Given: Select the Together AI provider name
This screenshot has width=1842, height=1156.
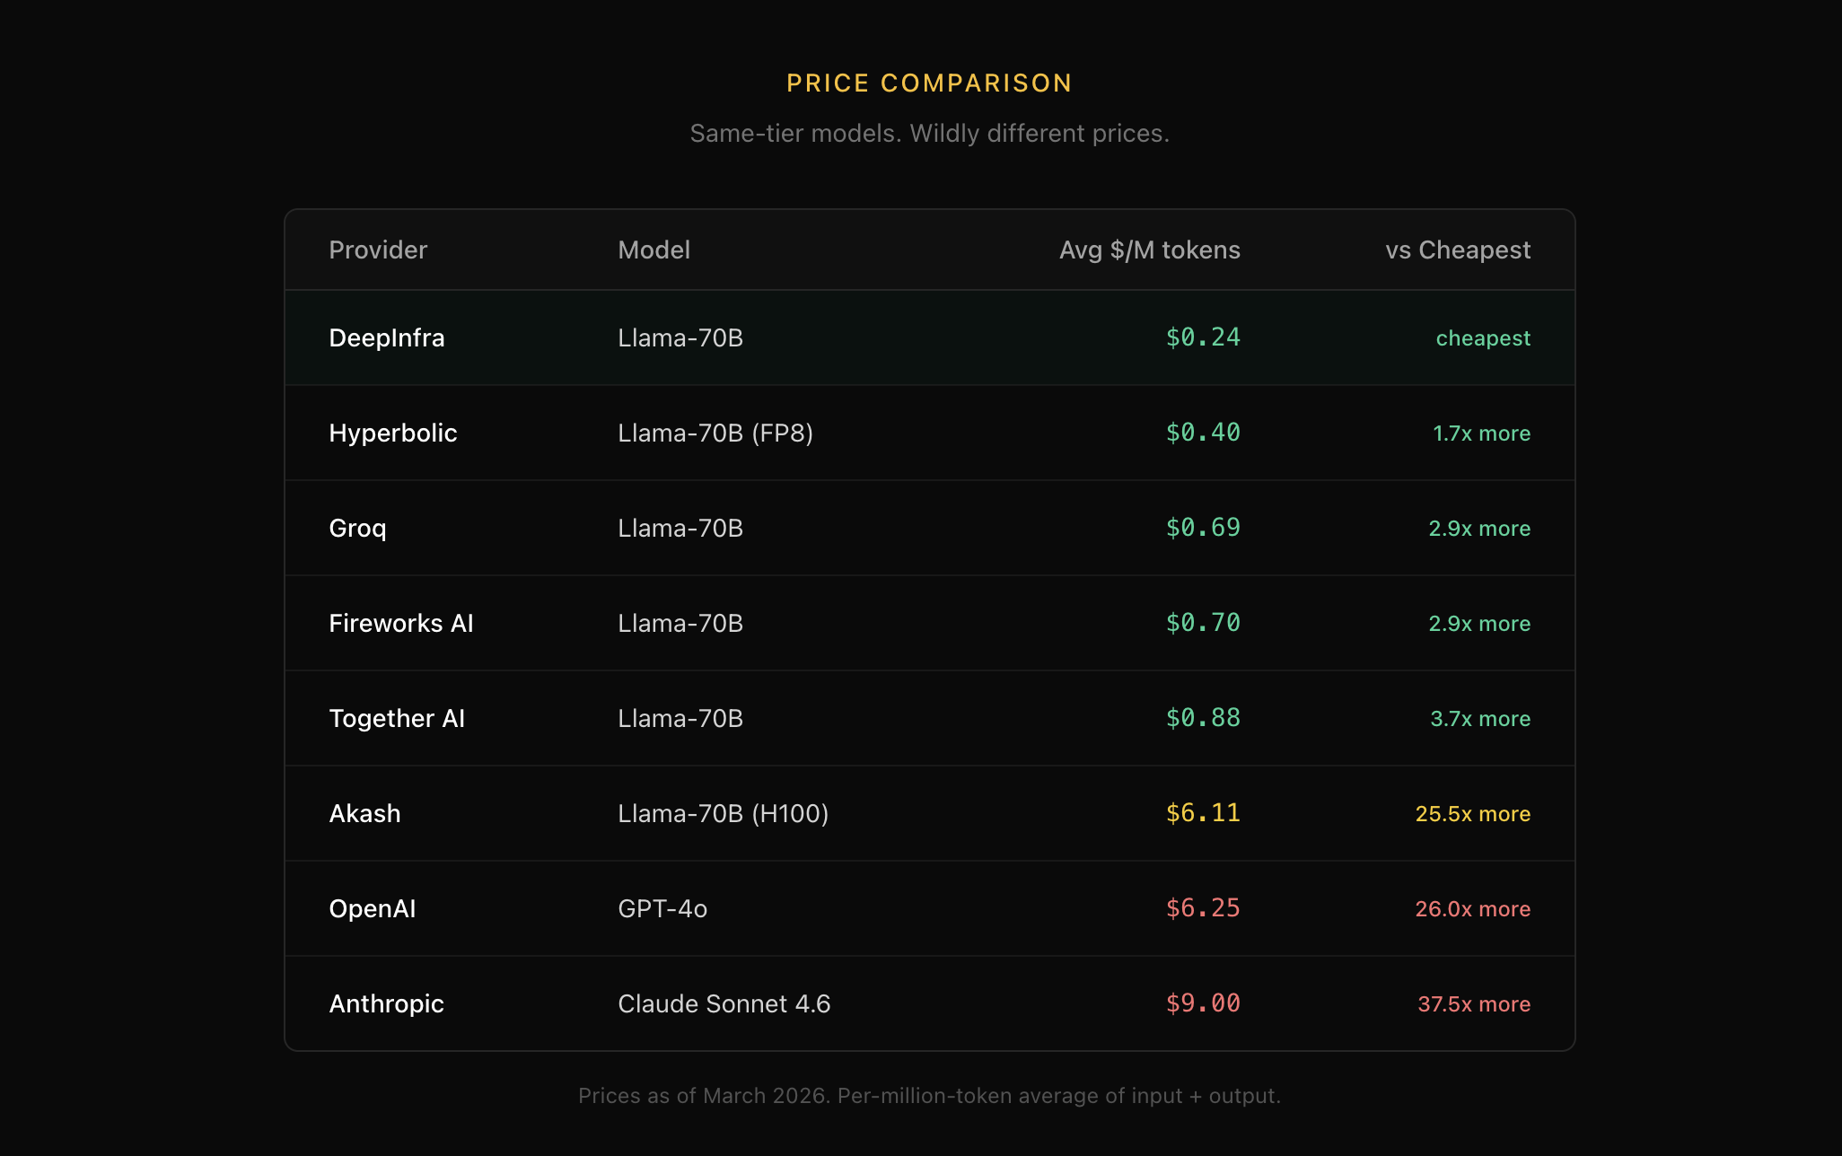Looking at the screenshot, I should pos(397,719).
